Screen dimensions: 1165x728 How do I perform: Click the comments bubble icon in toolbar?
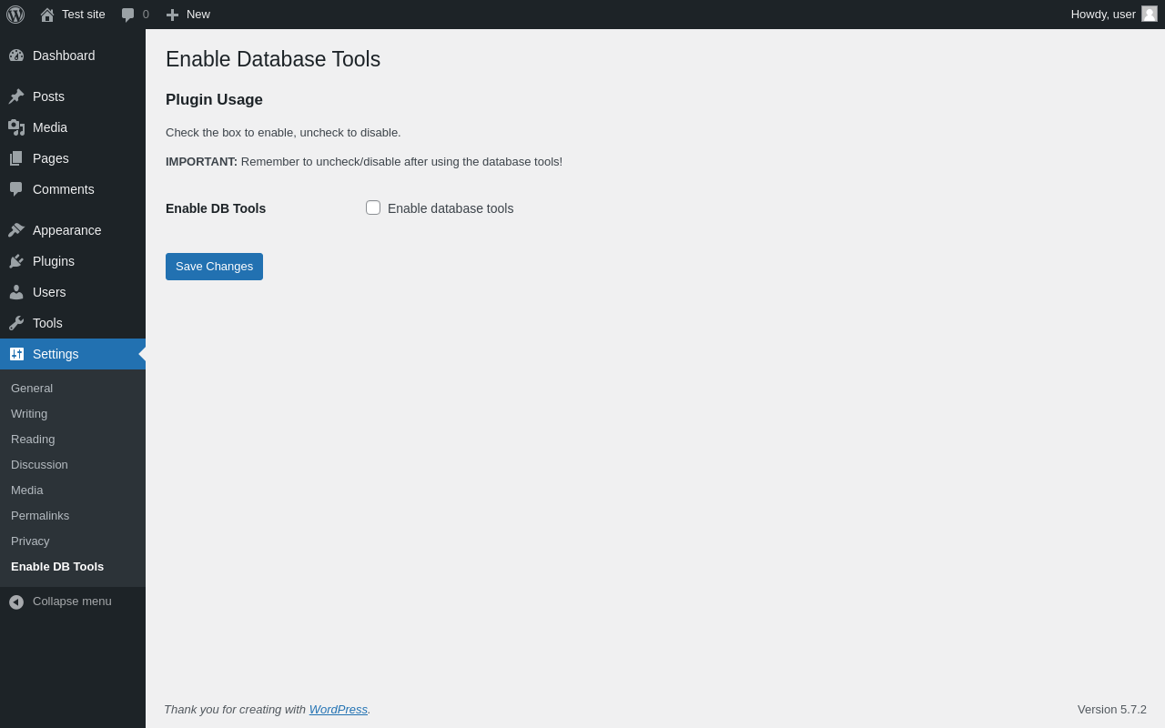pos(127,15)
